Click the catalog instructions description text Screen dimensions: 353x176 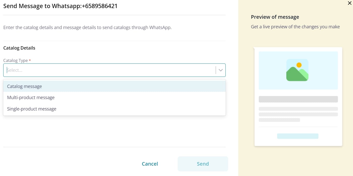click(87, 27)
